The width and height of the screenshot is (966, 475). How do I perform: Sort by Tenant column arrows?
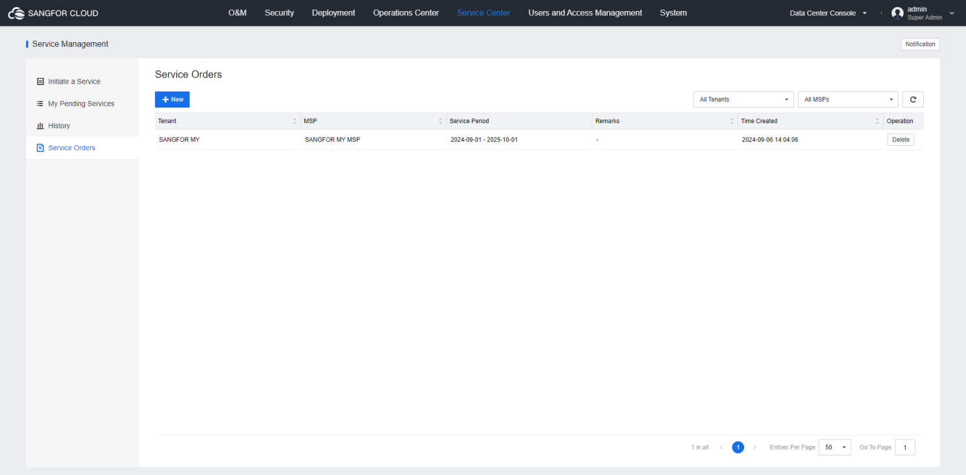[x=295, y=121]
